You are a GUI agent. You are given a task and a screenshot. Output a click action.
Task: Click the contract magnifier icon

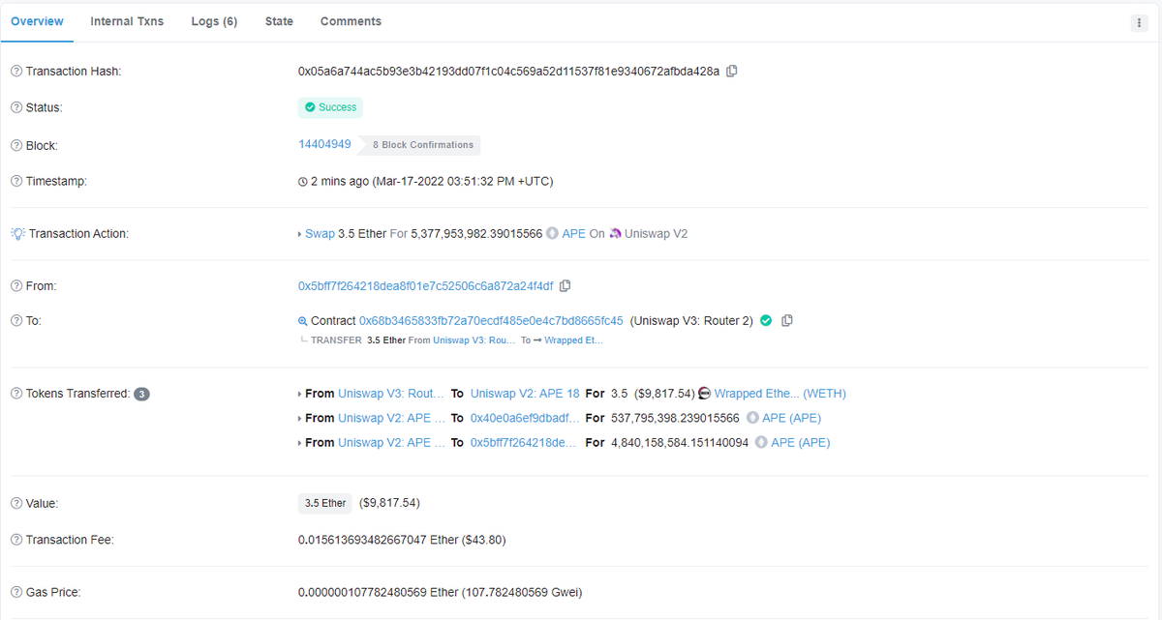tap(303, 321)
